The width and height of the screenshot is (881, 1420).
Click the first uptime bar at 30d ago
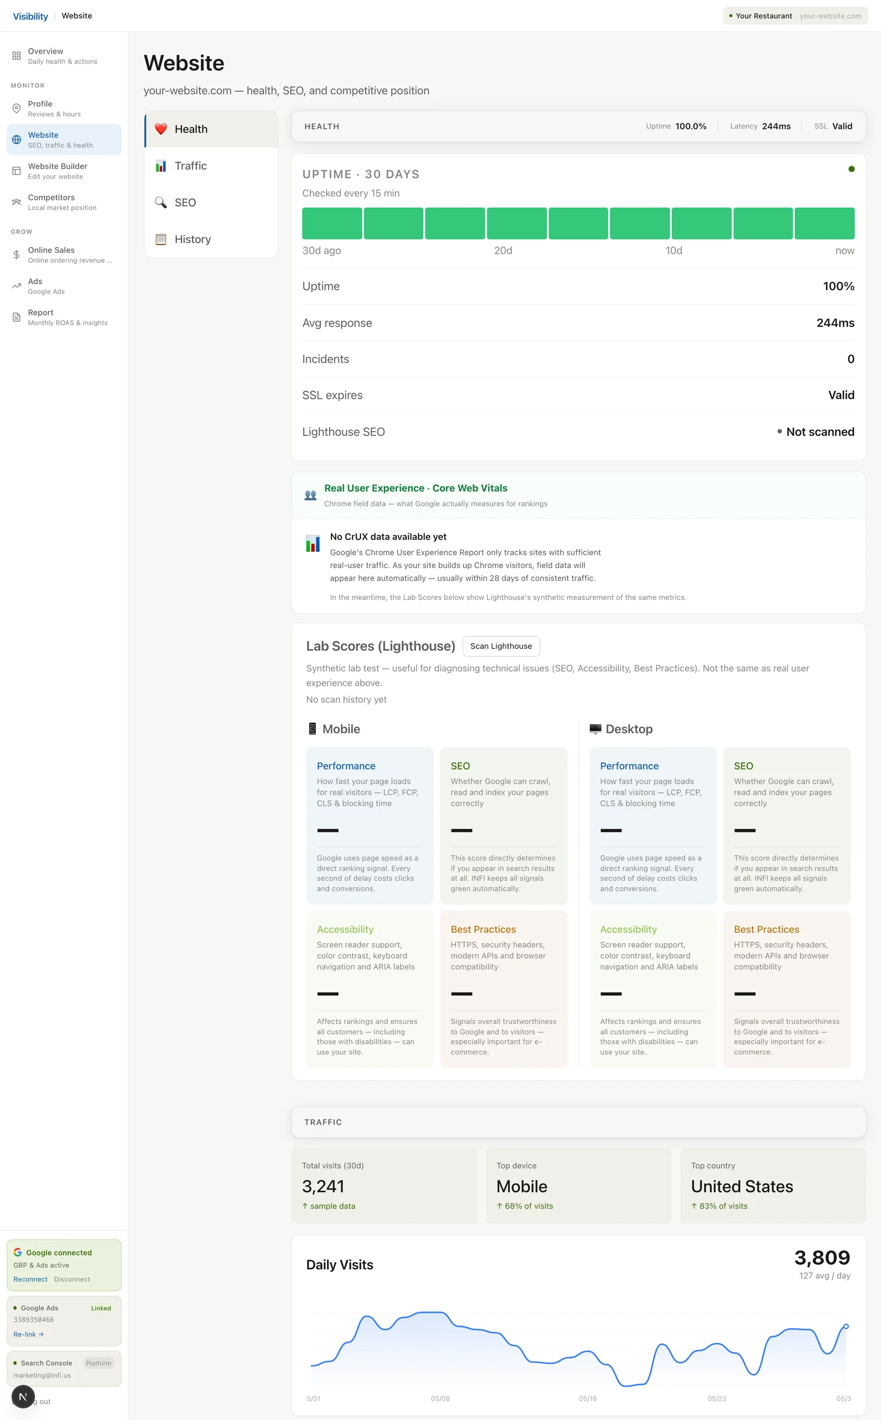(x=332, y=223)
